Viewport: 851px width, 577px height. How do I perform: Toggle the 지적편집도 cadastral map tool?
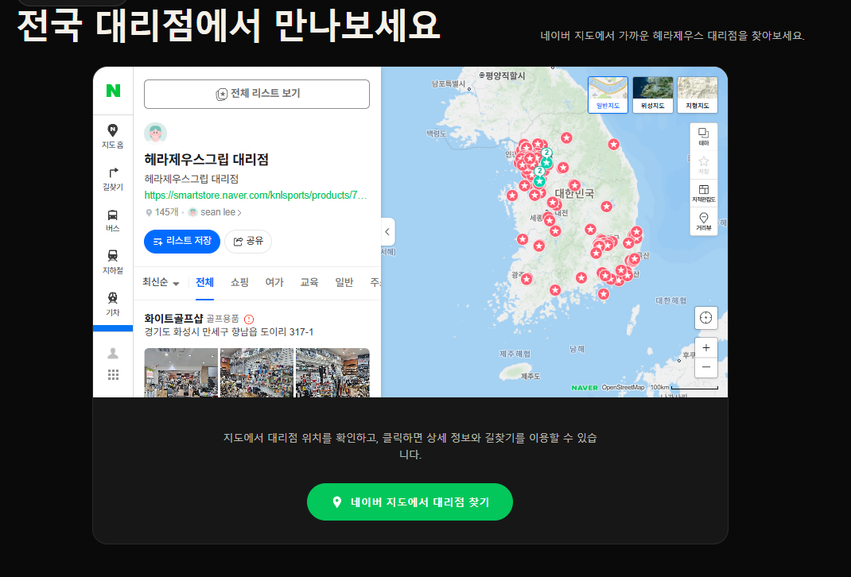pos(703,193)
